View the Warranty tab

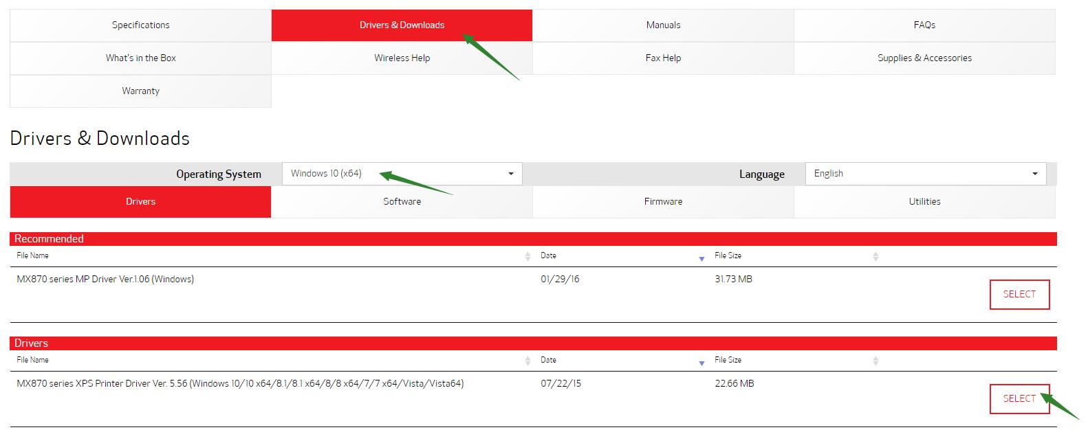pyautogui.click(x=140, y=91)
